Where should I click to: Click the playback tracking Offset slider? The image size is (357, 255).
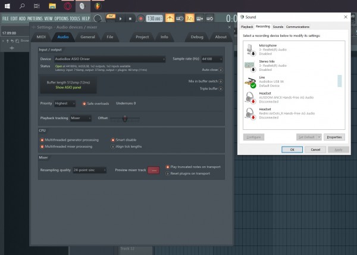(124, 119)
